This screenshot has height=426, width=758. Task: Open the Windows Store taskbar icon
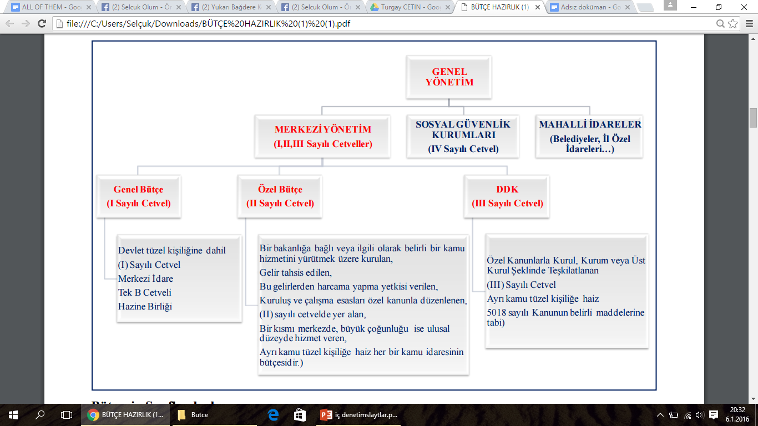coord(300,415)
